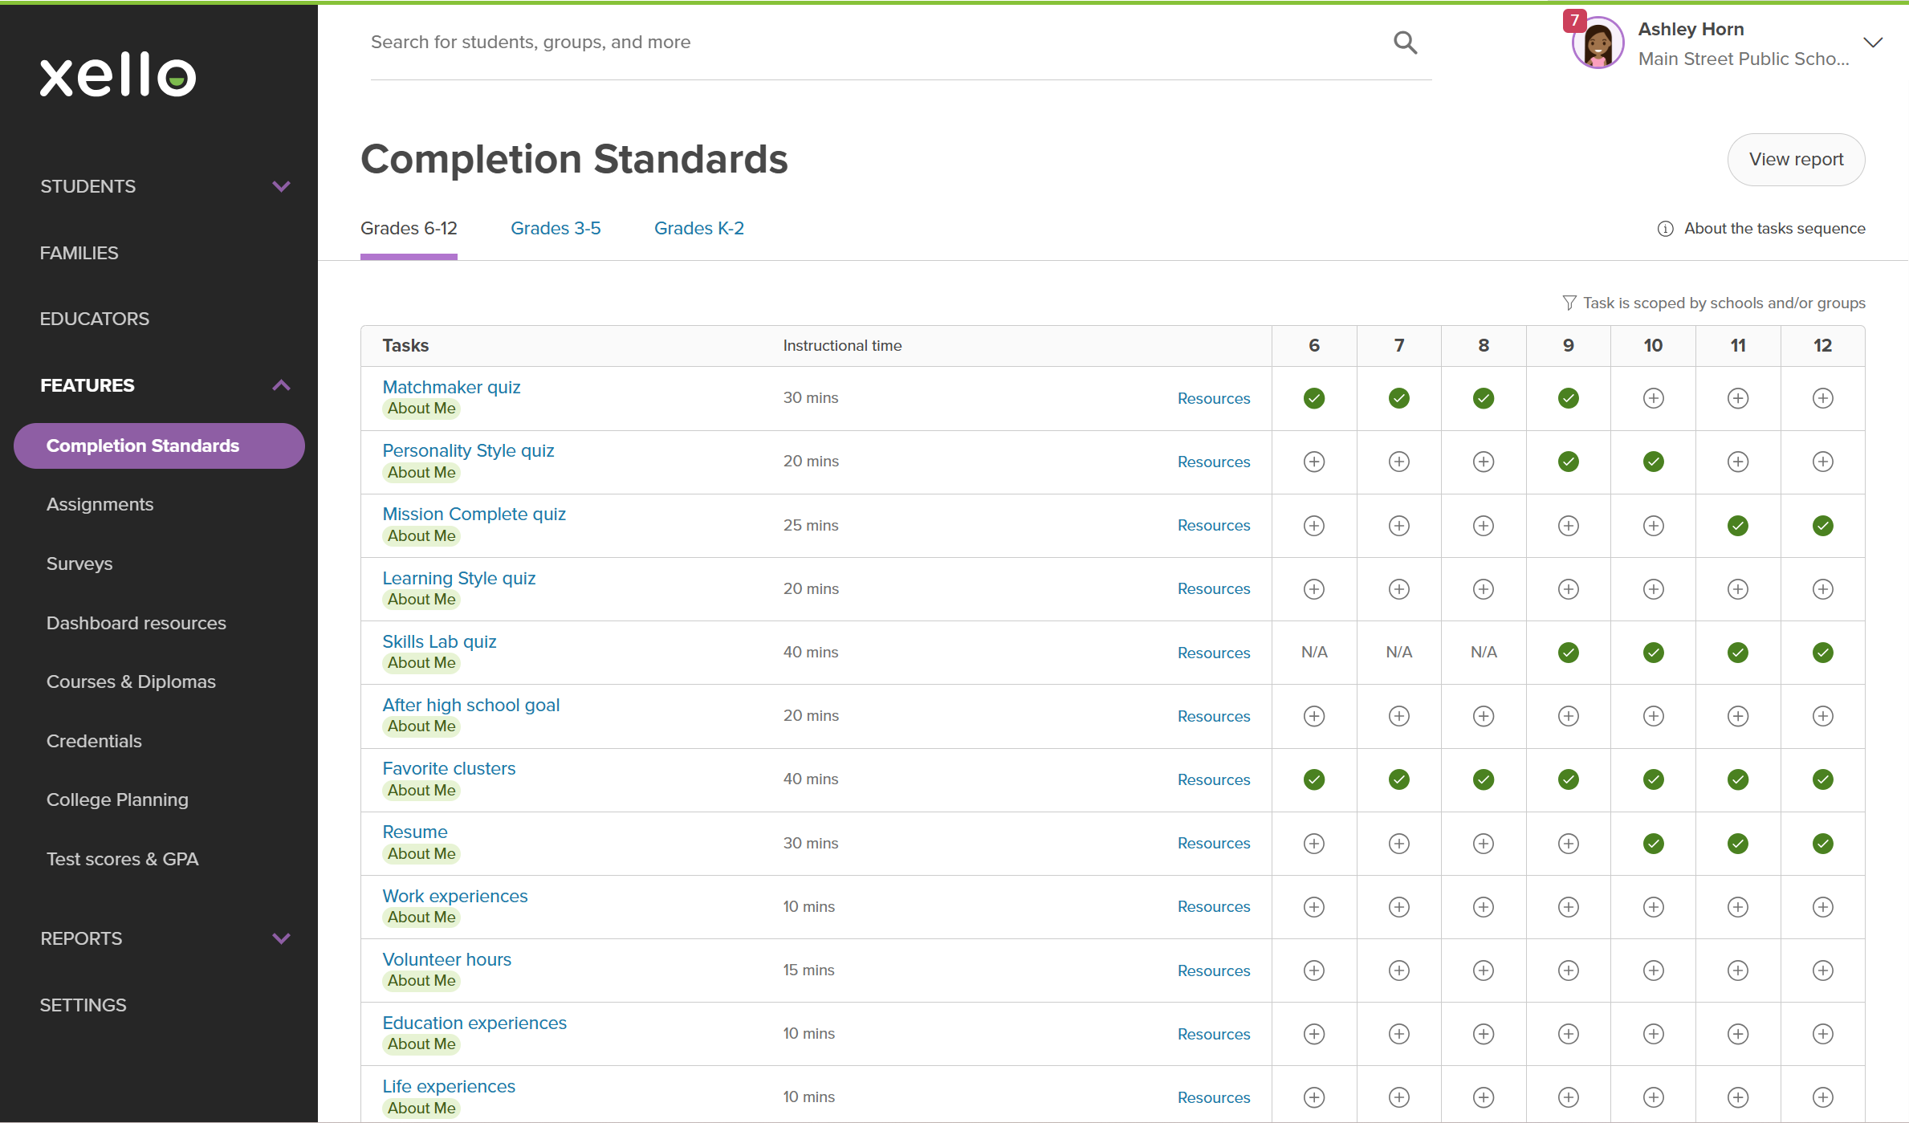
Task: Add Work experiences for grade 11
Action: (1738, 907)
